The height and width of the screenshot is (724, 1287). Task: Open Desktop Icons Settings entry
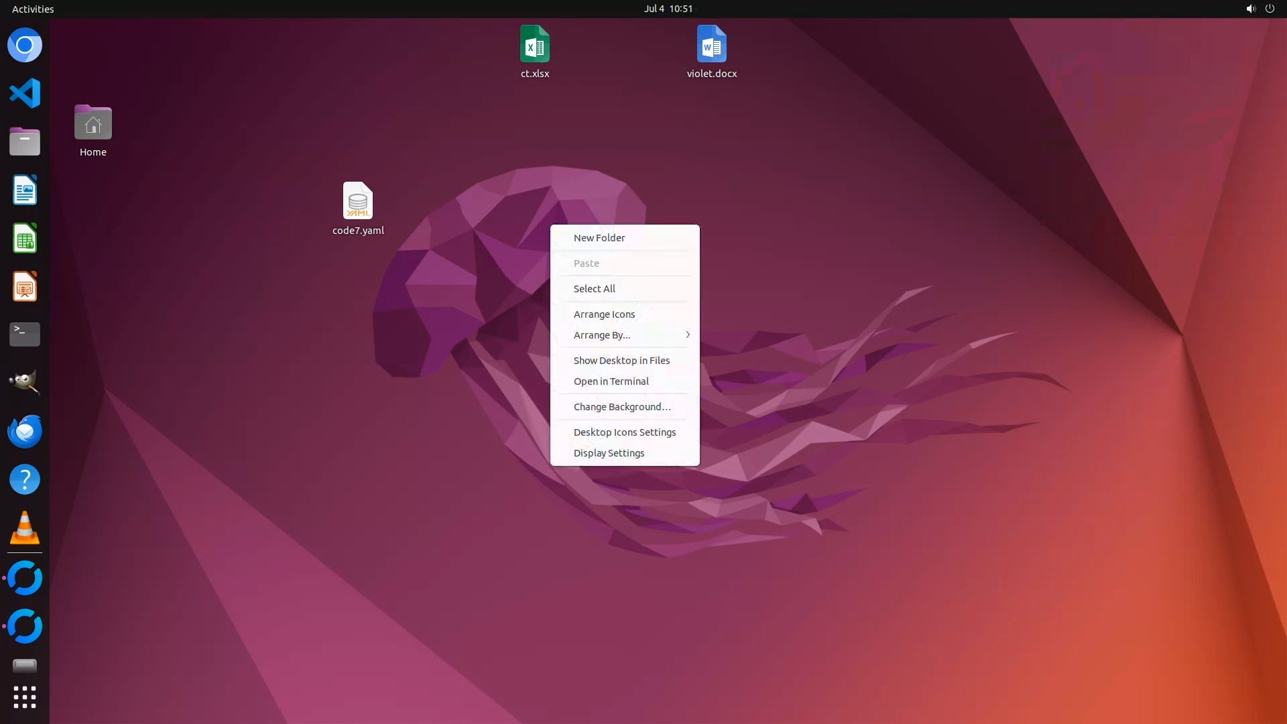[624, 432]
